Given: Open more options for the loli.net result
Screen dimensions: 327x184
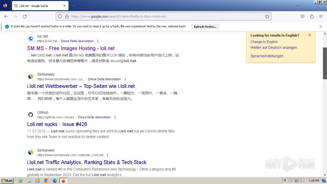Looking at the screenshot, I should click(x=98, y=41).
